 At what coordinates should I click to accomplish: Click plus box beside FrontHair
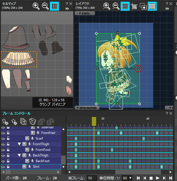tap(33, 133)
